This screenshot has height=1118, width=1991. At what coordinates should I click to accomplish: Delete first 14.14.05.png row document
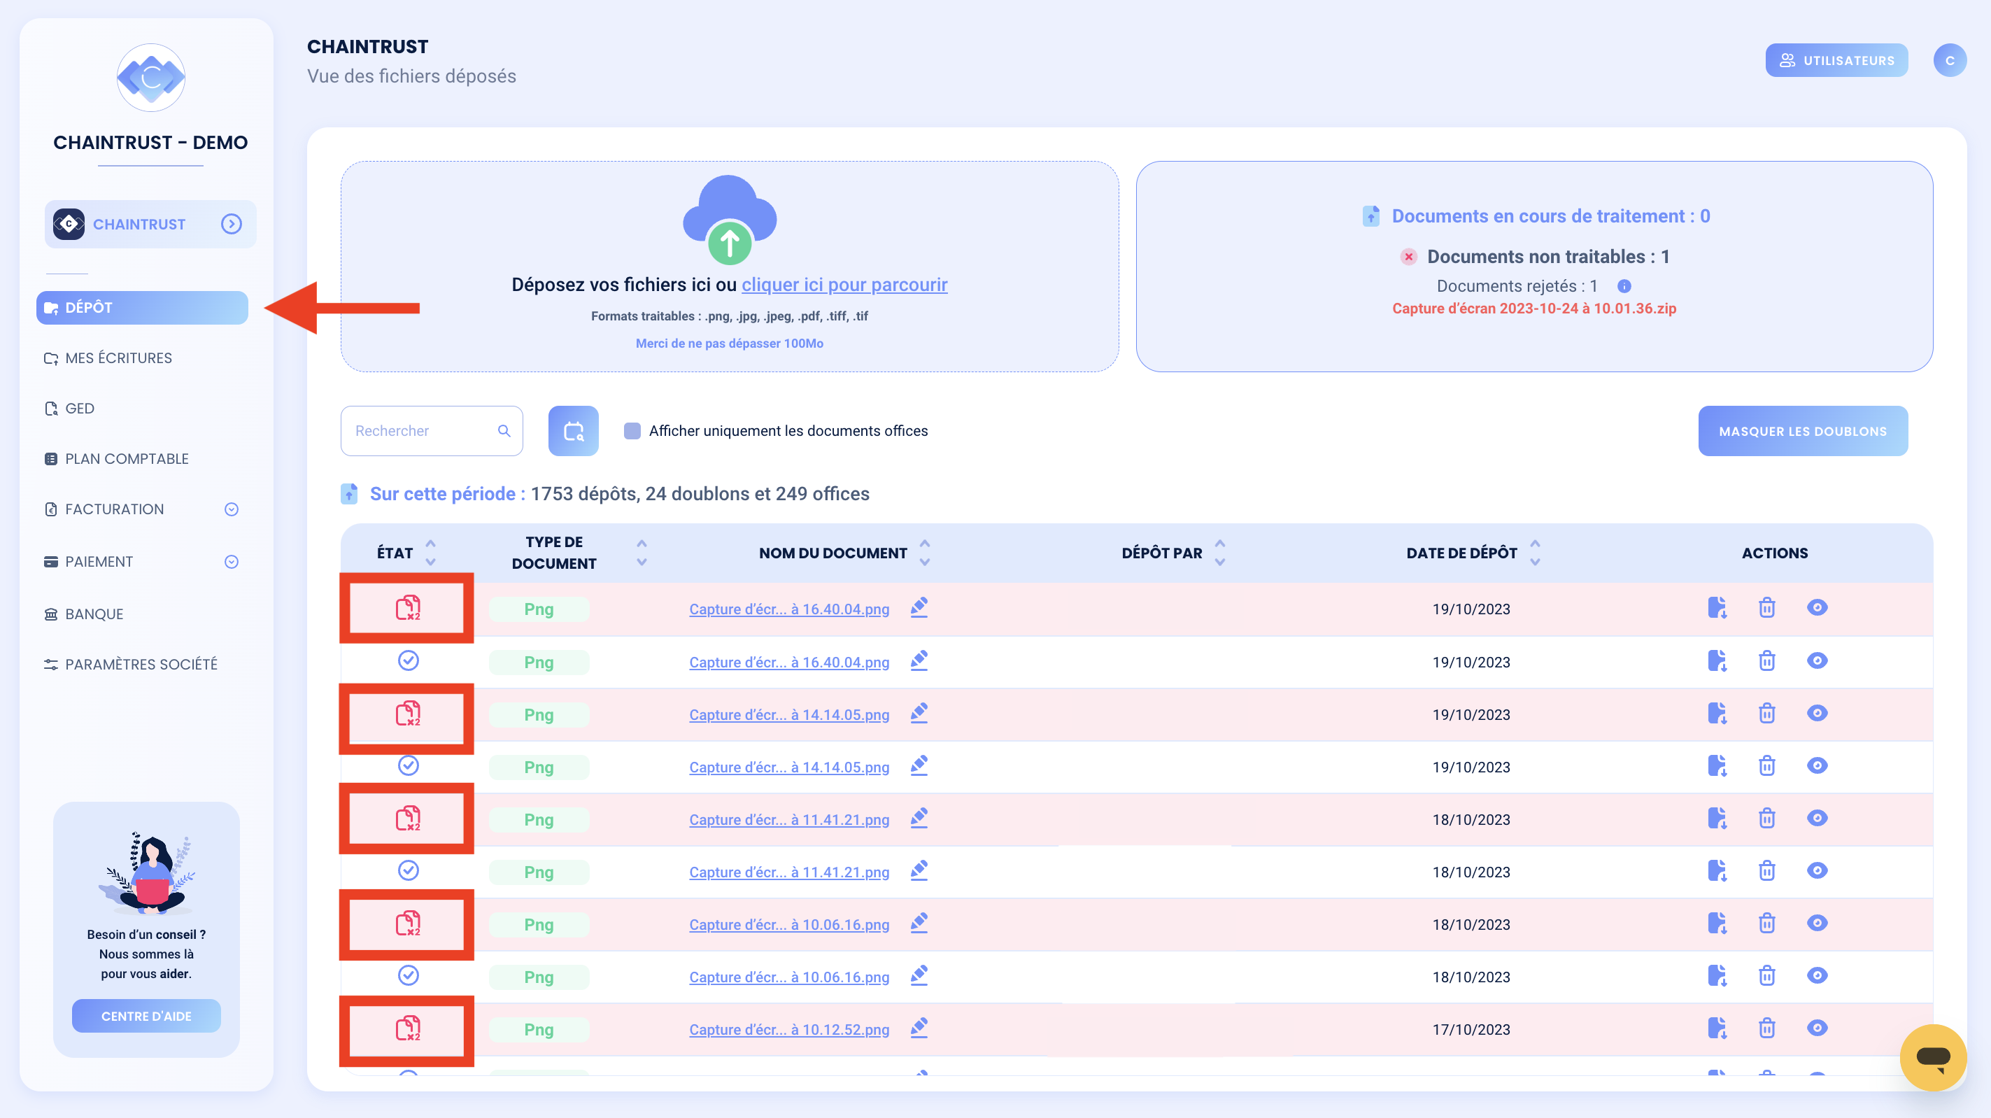[x=1766, y=714]
